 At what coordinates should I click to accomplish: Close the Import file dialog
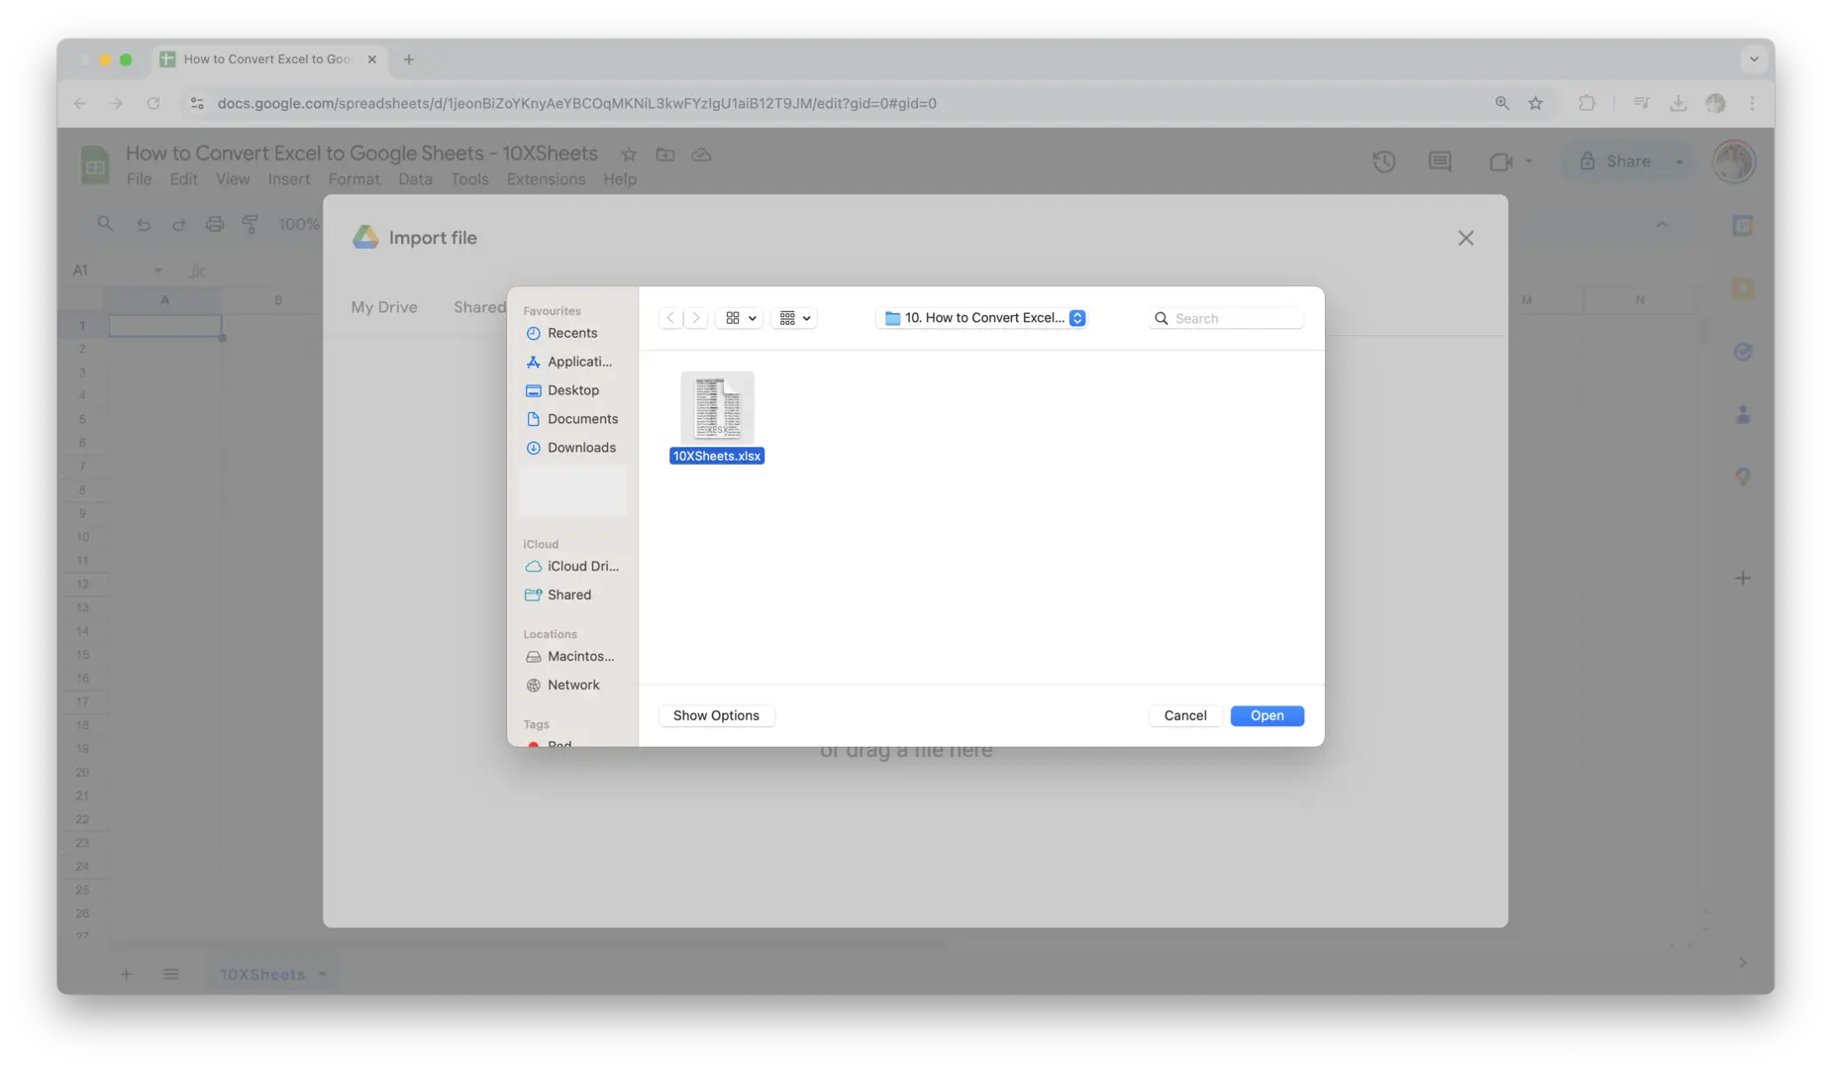1466,238
